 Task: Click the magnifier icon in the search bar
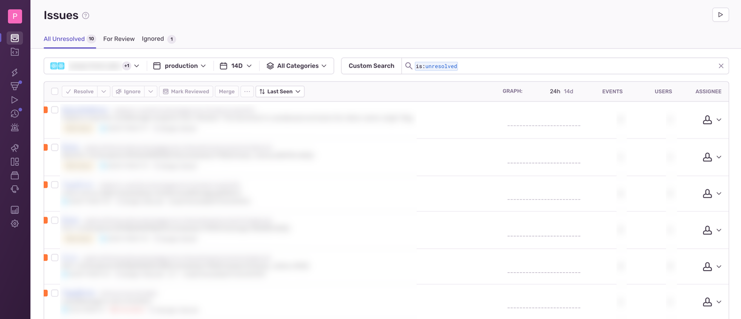tap(409, 66)
